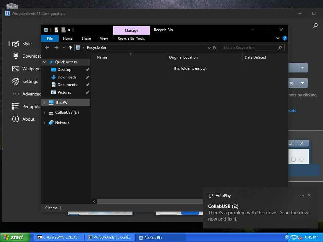Click the Recycle Bin icon in address bar

pos(78,48)
